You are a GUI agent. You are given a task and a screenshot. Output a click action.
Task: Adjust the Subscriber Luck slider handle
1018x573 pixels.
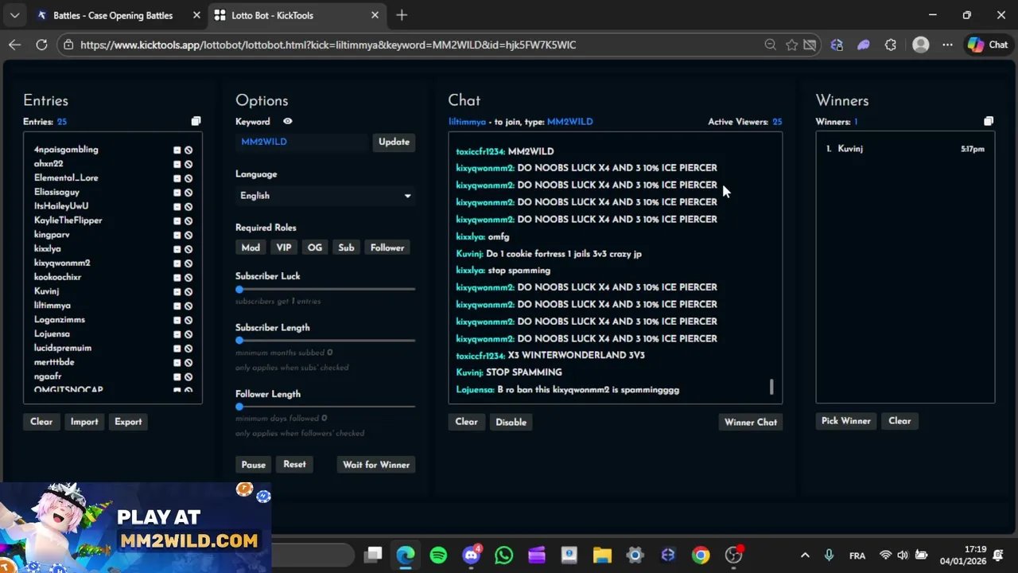pyautogui.click(x=239, y=290)
